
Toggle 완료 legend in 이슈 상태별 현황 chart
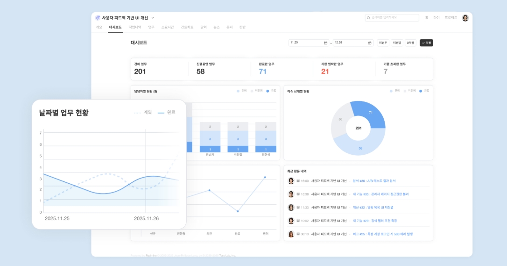[423, 91]
